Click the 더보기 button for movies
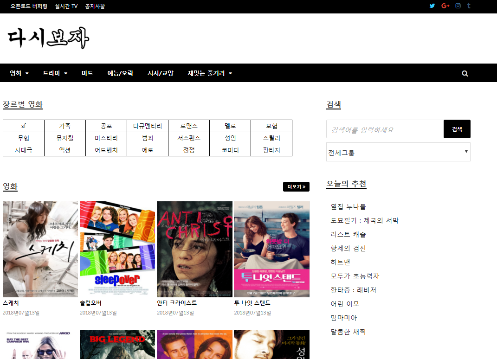This screenshot has width=497, height=359. (x=296, y=186)
